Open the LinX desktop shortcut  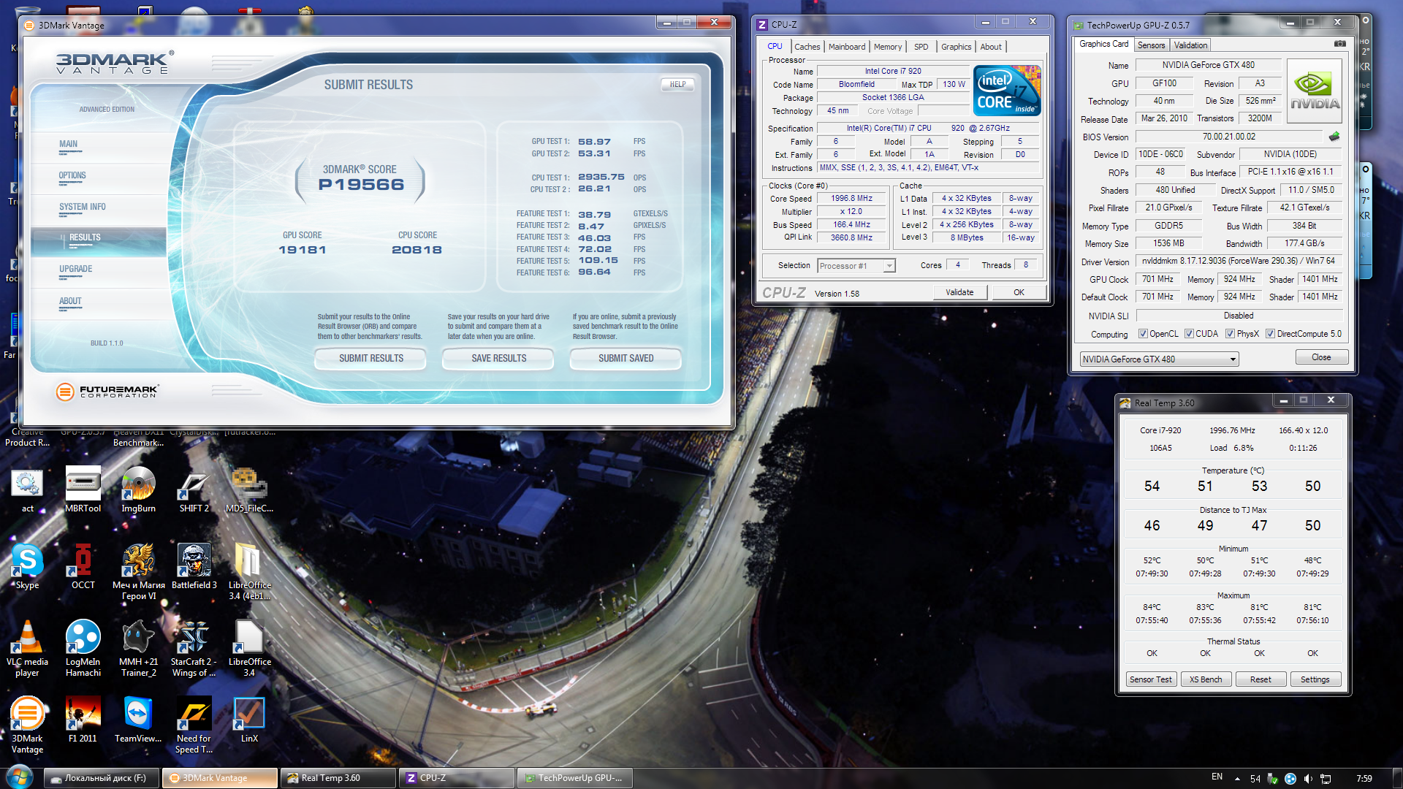[x=249, y=714]
